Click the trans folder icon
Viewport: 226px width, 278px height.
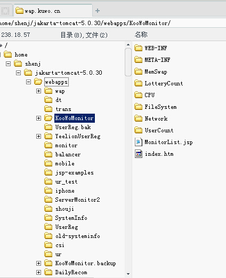(x=49, y=109)
